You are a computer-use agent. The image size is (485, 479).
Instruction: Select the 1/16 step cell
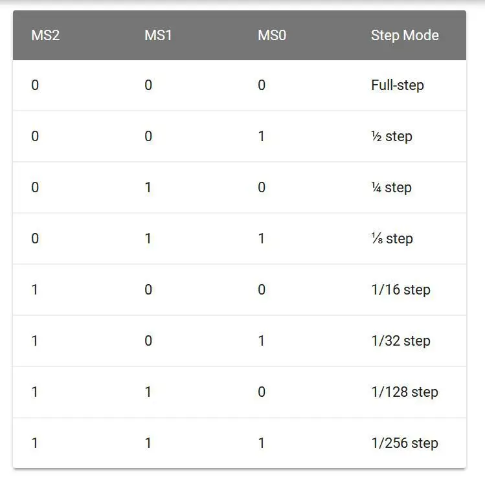[401, 290]
